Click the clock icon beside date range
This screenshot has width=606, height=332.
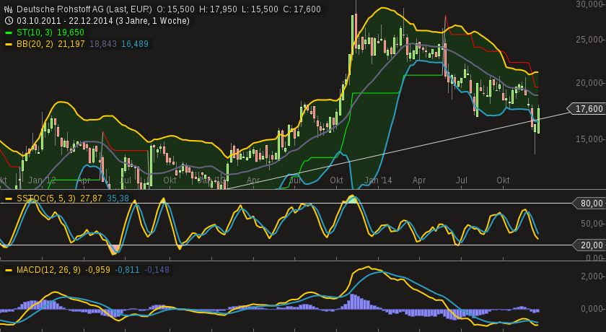point(8,21)
